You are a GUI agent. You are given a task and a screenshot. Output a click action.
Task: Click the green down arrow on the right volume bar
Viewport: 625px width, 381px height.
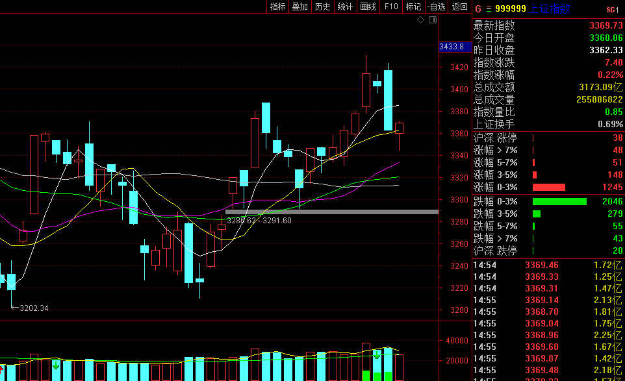click(x=376, y=354)
